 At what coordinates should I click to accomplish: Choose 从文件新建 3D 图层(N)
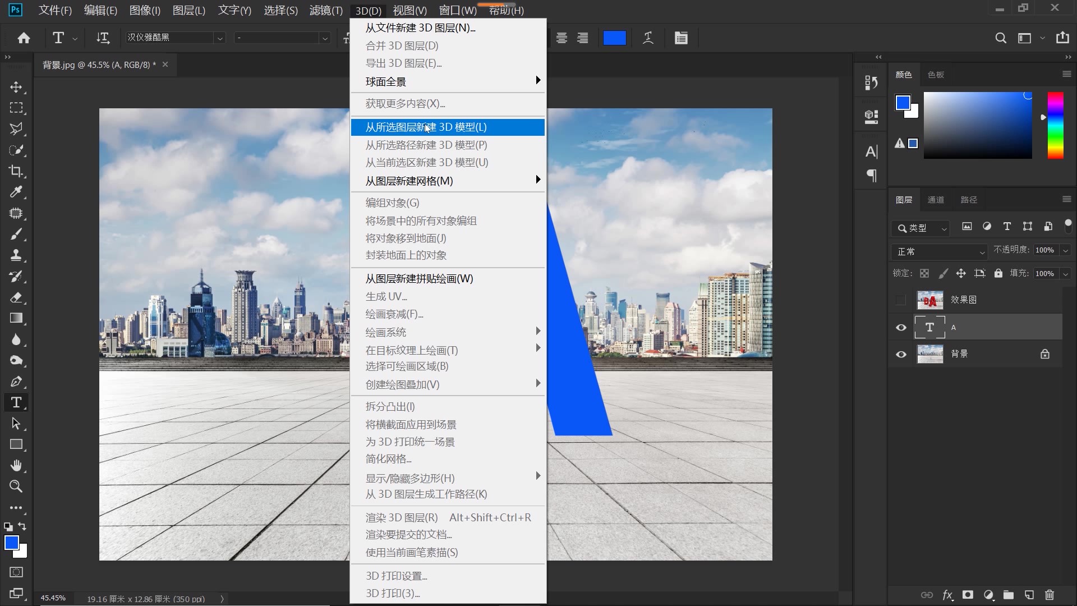pos(448,27)
